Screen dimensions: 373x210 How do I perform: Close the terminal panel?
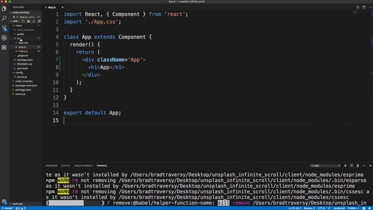pos(370,166)
